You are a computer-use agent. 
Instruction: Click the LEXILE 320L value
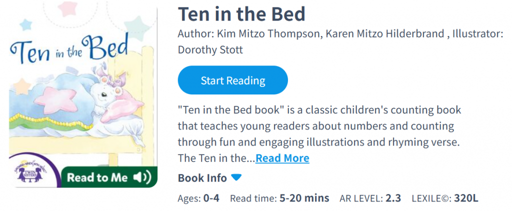point(466,198)
